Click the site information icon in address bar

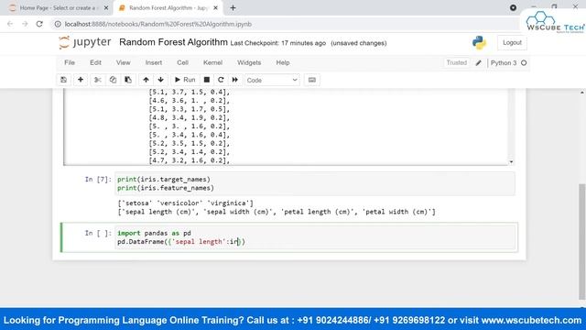(58, 24)
